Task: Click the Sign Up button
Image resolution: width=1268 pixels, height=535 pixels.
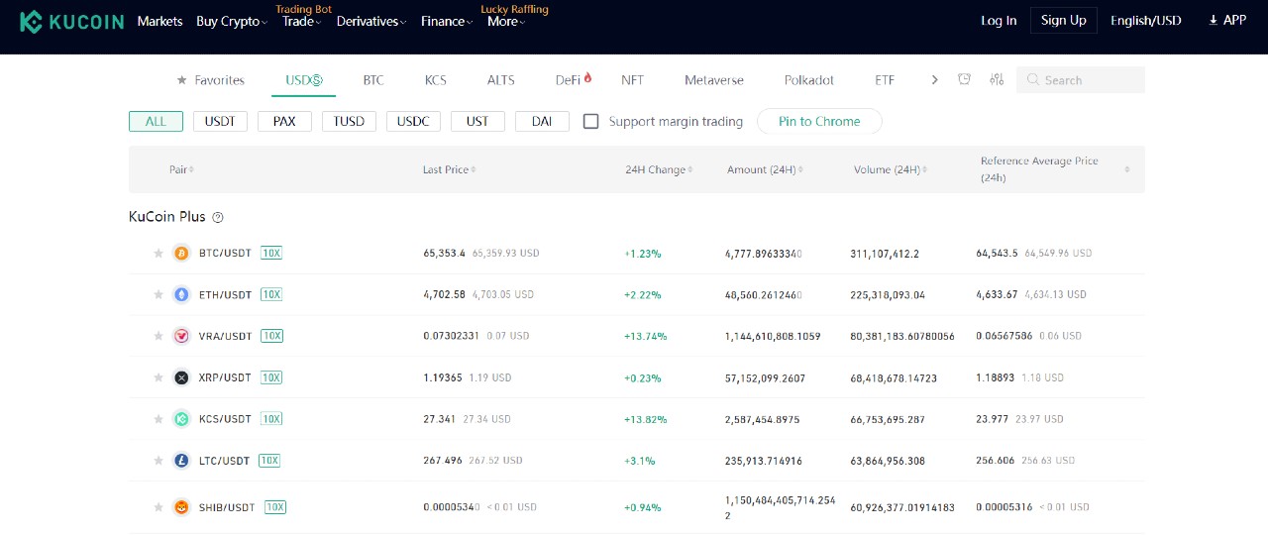Action: click(1064, 21)
